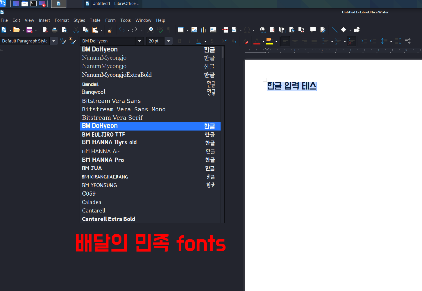Insert a table with table icon
The image size is (422, 291).
[x=181, y=30]
